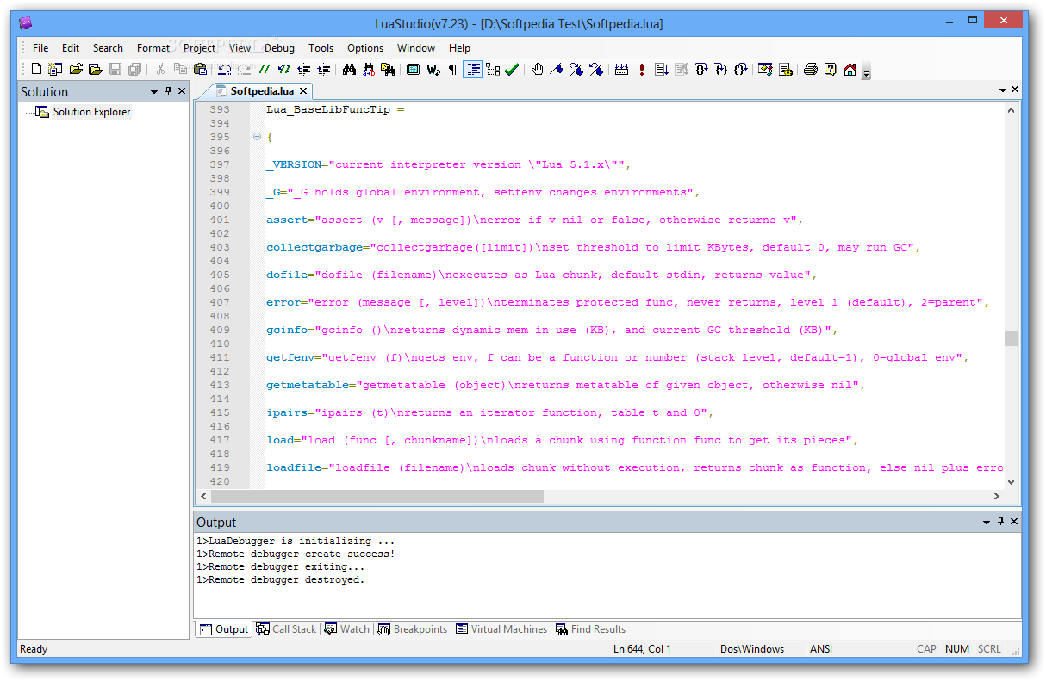The width and height of the screenshot is (1046, 681).
Task: Click the new project toolbar icon
Action: pyautogui.click(x=55, y=70)
